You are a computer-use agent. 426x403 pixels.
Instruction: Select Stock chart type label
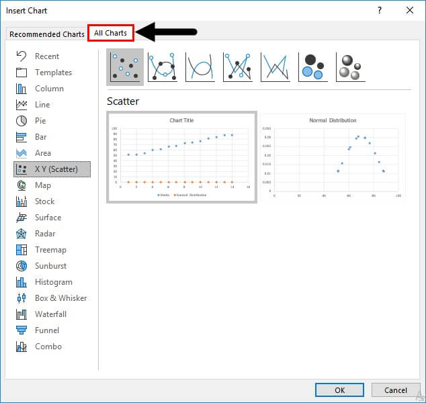tap(45, 201)
